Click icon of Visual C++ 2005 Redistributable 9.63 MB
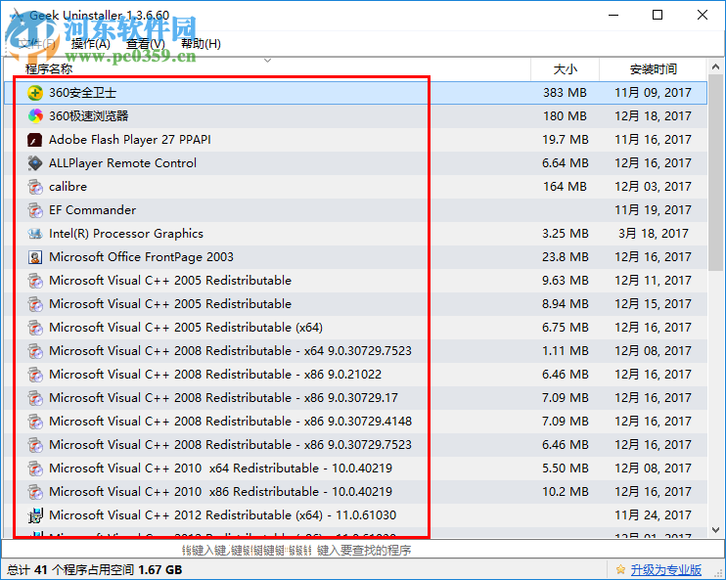The width and height of the screenshot is (726, 580). pyautogui.click(x=35, y=281)
